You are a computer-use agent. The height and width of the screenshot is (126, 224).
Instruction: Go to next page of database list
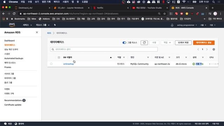[x=207, y=49]
